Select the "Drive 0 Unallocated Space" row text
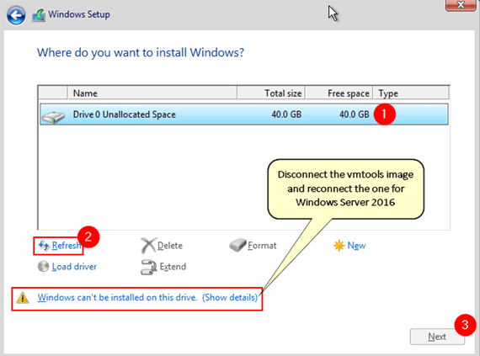The image size is (480, 356). coord(125,114)
